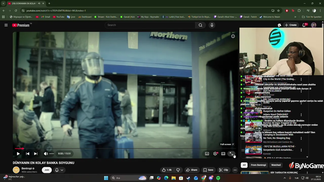Go to YouTube Premium home logo
The height and width of the screenshot is (182, 324).
point(21,25)
